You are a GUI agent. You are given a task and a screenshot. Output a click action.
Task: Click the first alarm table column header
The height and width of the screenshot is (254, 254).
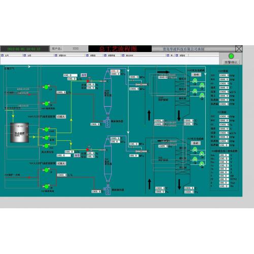tap(12, 55)
